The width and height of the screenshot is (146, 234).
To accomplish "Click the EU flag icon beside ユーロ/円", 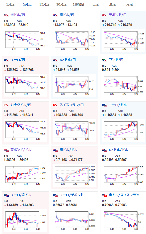I will pos(6,60).
